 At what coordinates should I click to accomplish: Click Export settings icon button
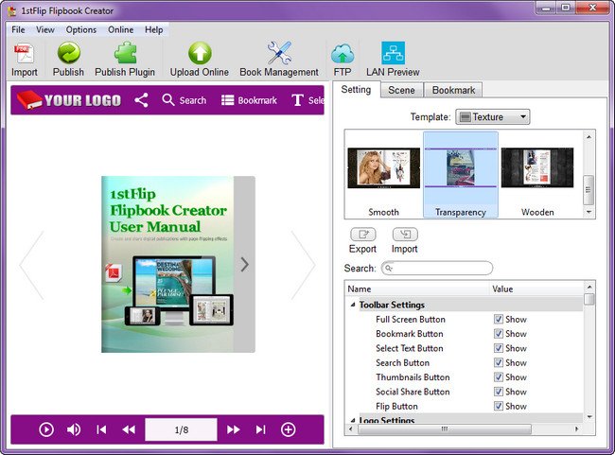click(362, 235)
